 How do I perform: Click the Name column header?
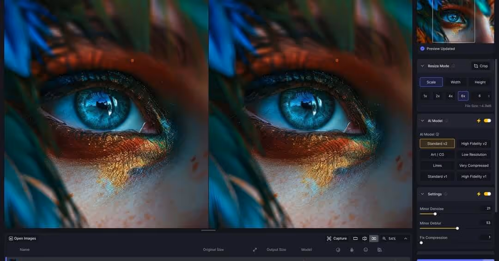[24, 249]
